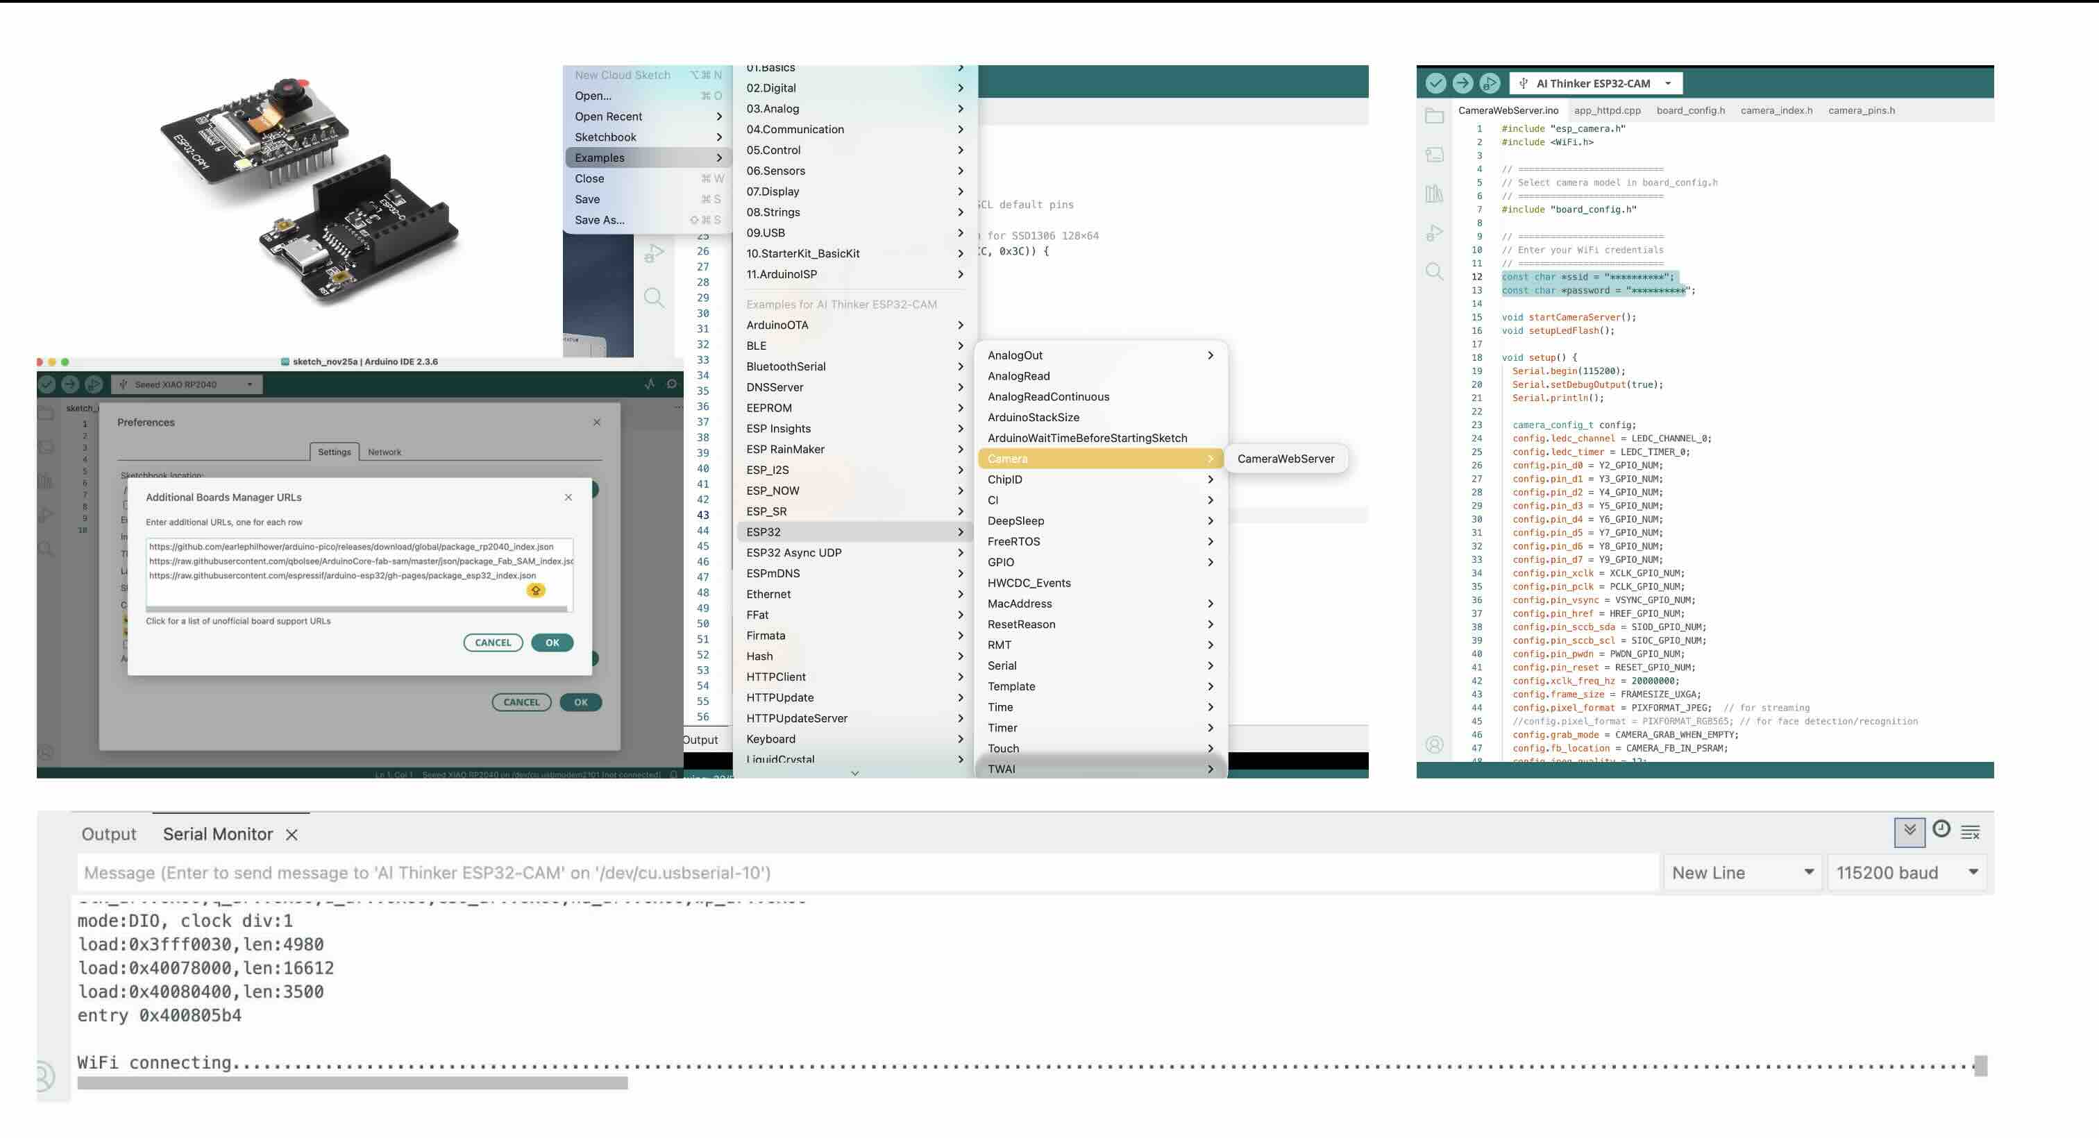Image resolution: width=2099 pixels, height=1138 pixels.
Task: Open the 115200 baud rate dropdown
Action: 1906,872
